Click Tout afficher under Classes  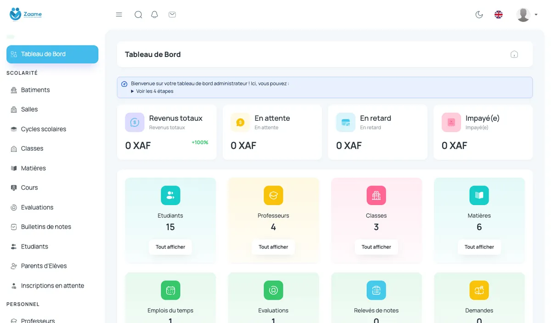376,247
